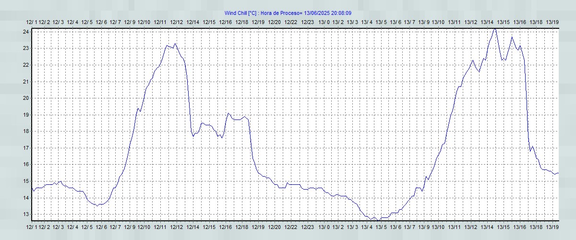Image resolution: width=576 pixels, height=240 pixels.
Task: Click the y-axis label "13"
Action: tap(27, 214)
